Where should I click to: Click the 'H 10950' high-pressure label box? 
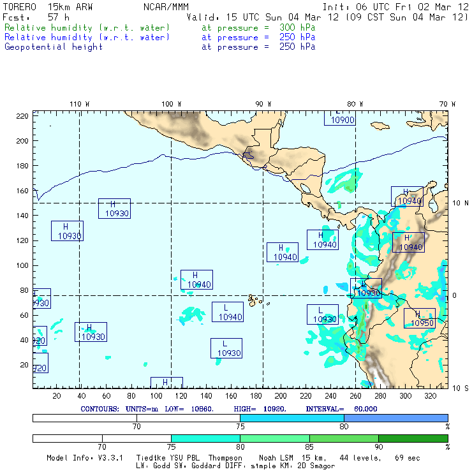click(419, 318)
